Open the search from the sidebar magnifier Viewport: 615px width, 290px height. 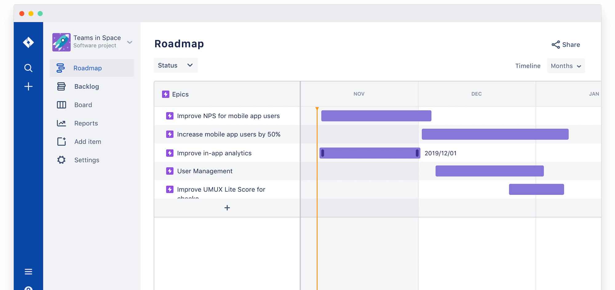pos(28,68)
